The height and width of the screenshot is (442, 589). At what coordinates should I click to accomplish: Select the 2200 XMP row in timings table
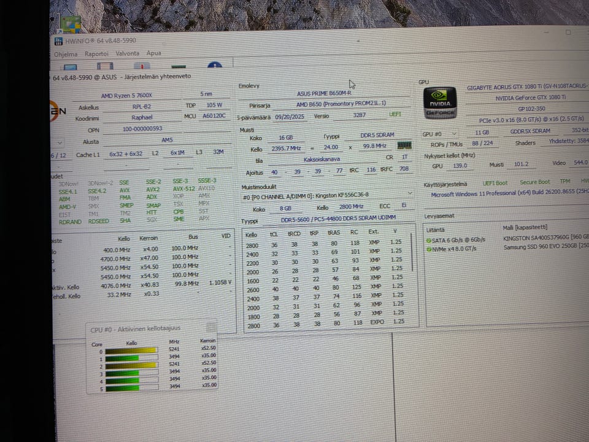(324, 262)
